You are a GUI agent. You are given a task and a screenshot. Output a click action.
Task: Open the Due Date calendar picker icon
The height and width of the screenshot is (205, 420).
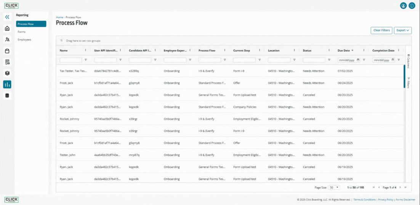point(358,60)
